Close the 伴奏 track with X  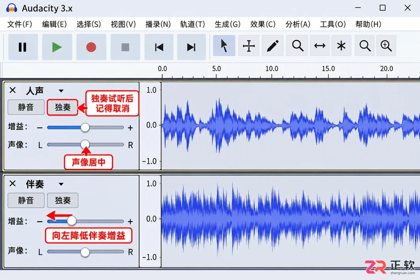click(x=13, y=183)
